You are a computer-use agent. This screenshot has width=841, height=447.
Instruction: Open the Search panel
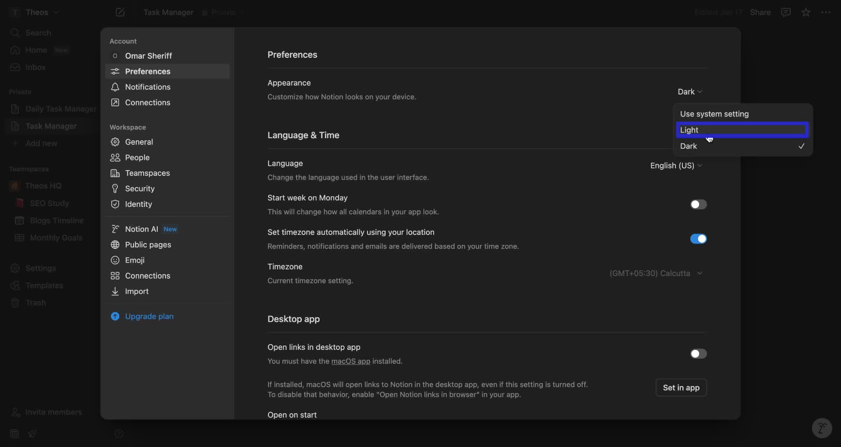coord(39,32)
